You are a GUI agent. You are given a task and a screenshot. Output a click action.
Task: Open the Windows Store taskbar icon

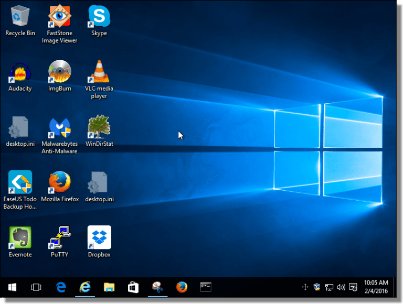point(133,287)
